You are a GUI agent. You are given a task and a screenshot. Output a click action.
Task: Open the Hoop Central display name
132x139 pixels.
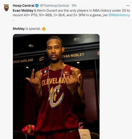tap(23, 6)
